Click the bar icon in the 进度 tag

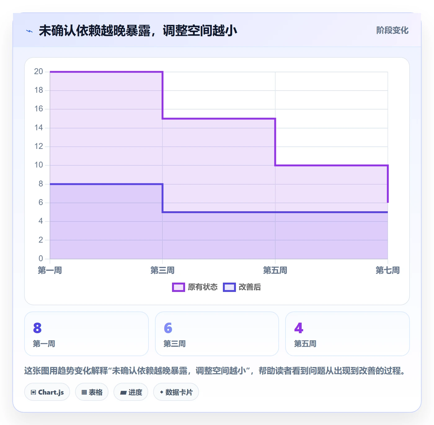[x=123, y=393]
